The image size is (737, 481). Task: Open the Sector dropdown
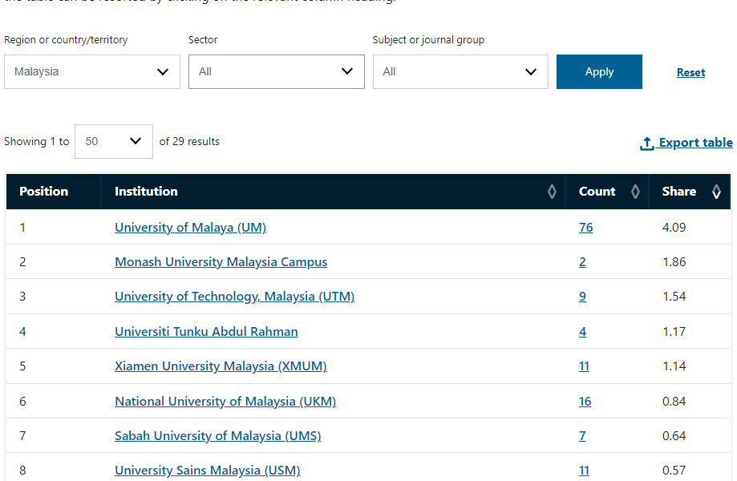[277, 72]
